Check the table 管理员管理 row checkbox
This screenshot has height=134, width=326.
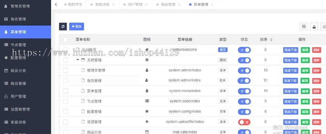pyautogui.click(x=66, y=70)
